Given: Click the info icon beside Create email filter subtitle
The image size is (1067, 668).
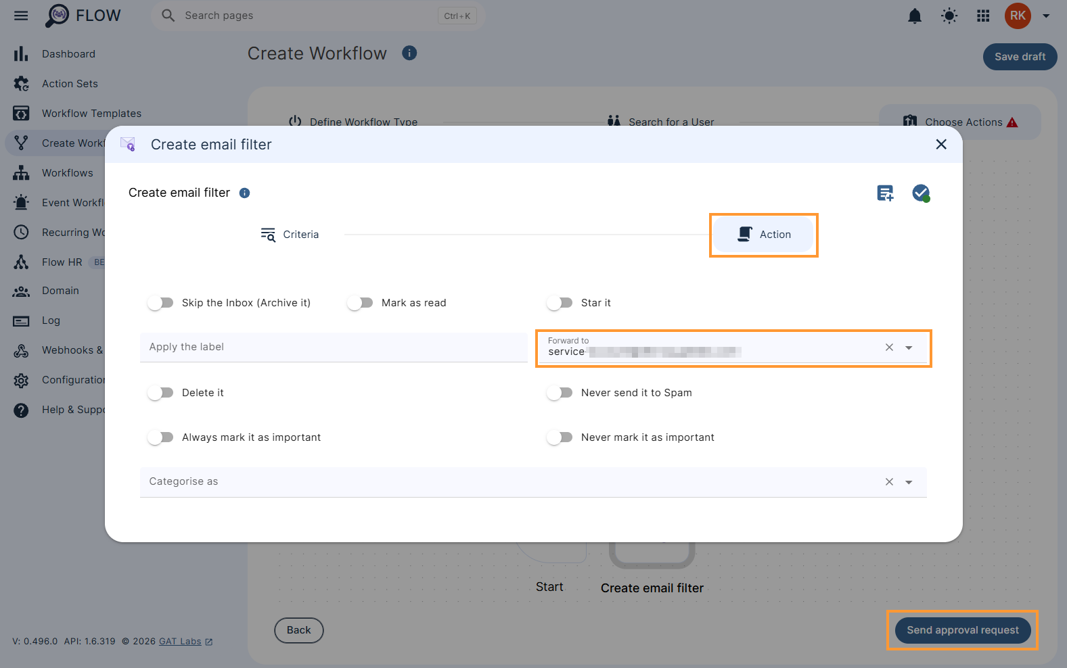Looking at the screenshot, I should tap(245, 193).
